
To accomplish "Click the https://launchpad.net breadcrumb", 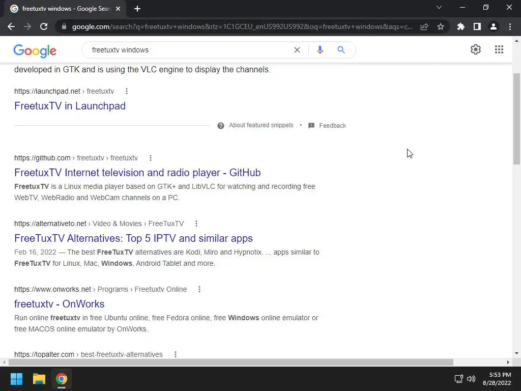I will (x=47, y=91).
